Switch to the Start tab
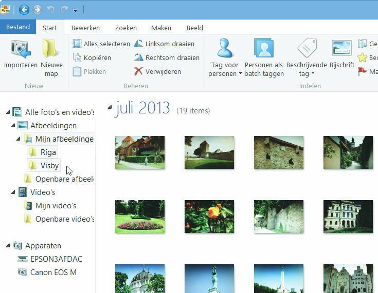The width and height of the screenshot is (378, 293). pos(50,28)
